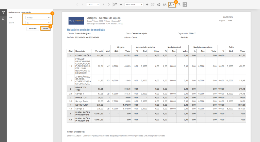Click the 'Descrição' column header
The image size is (260, 142).
[x=83, y=51]
